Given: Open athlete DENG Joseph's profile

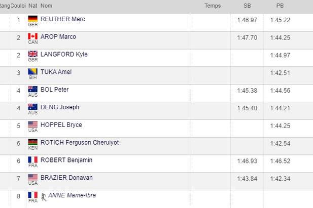Looking at the screenshot, I should click(x=59, y=107).
